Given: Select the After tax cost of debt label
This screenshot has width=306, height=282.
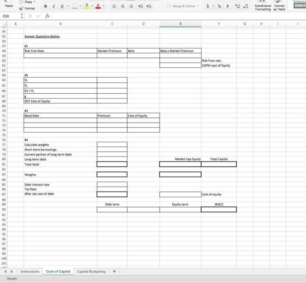Looking at the screenshot, I should tap(39, 194).
